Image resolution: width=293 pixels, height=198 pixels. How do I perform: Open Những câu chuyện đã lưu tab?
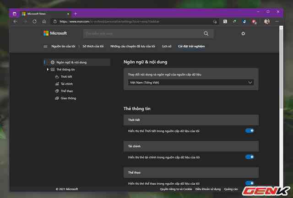click(133, 46)
